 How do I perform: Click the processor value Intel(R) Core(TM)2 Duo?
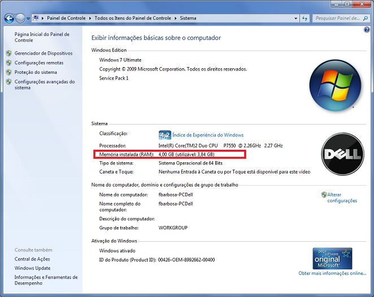(220, 145)
